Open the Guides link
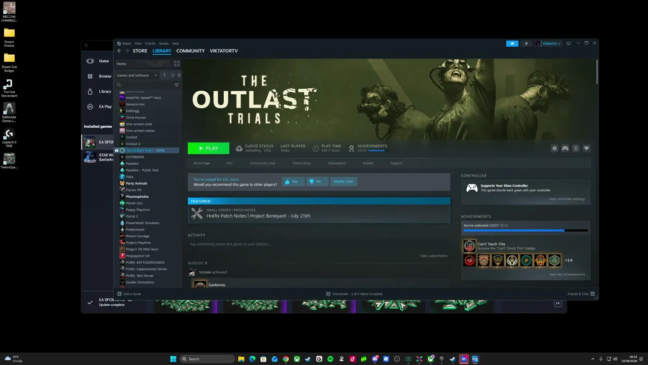This screenshot has width=648, height=365. coord(368,163)
